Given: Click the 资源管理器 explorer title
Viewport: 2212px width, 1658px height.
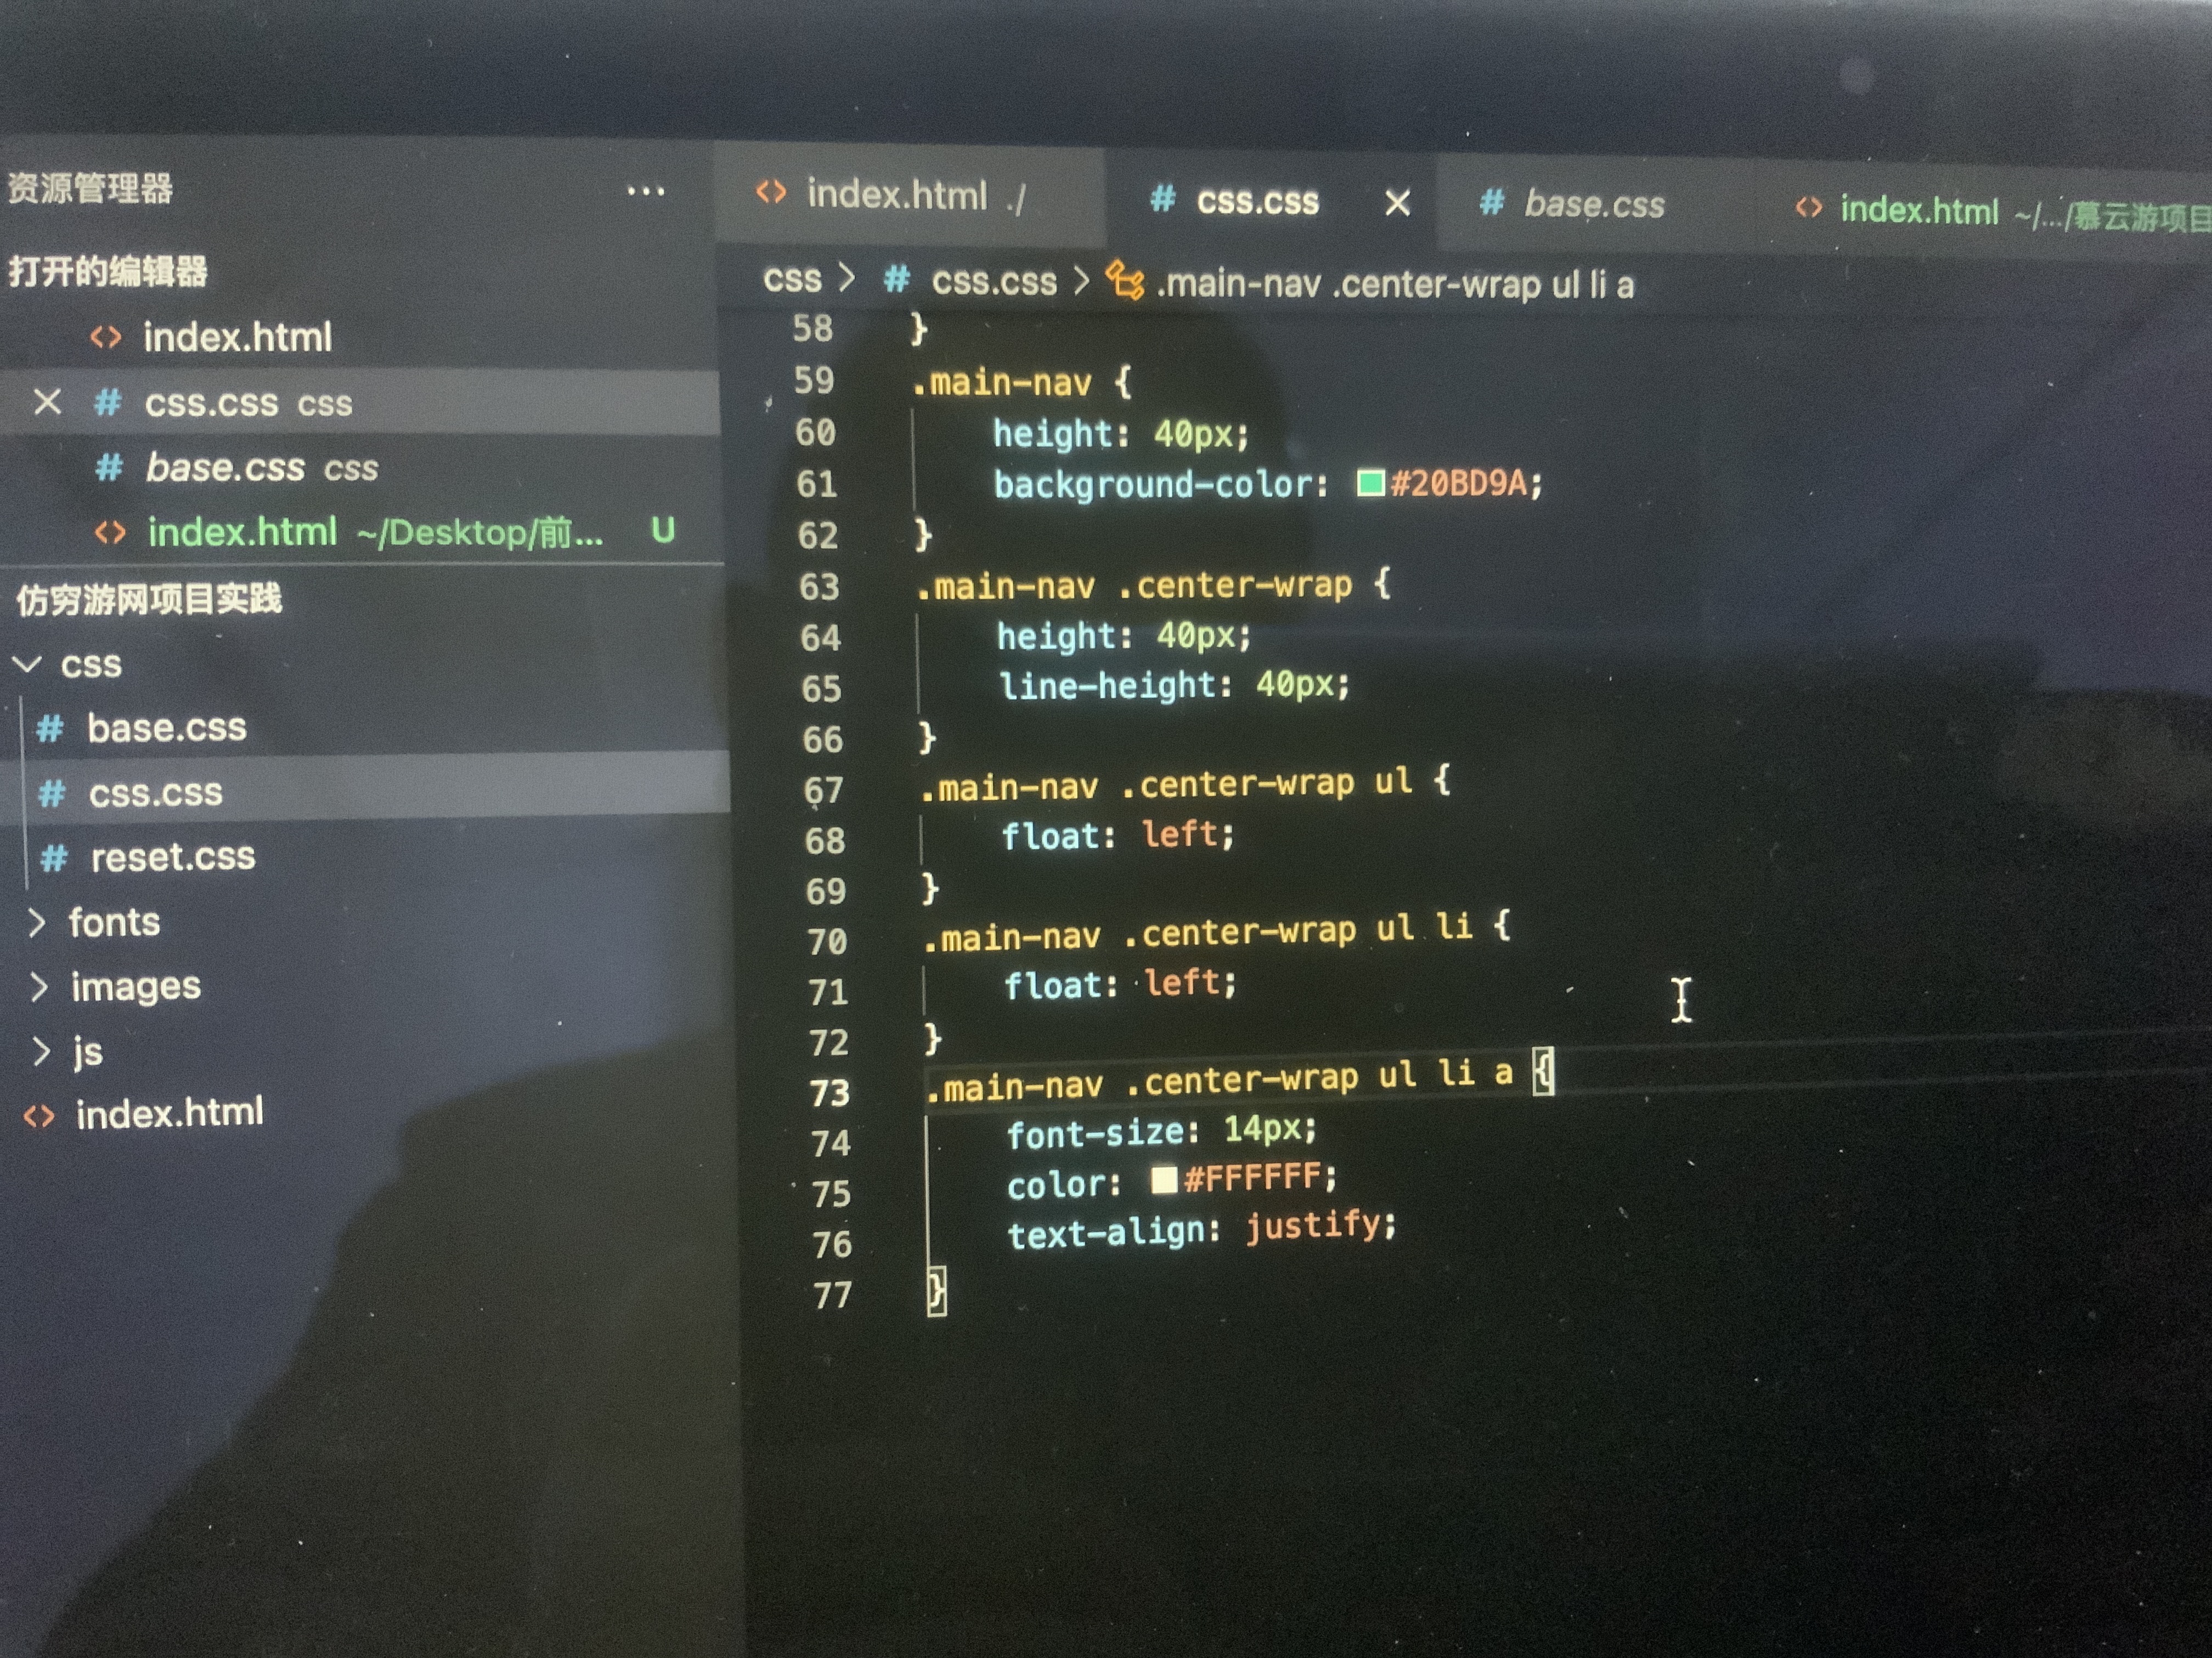Looking at the screenshot, I should coord(90,189).
